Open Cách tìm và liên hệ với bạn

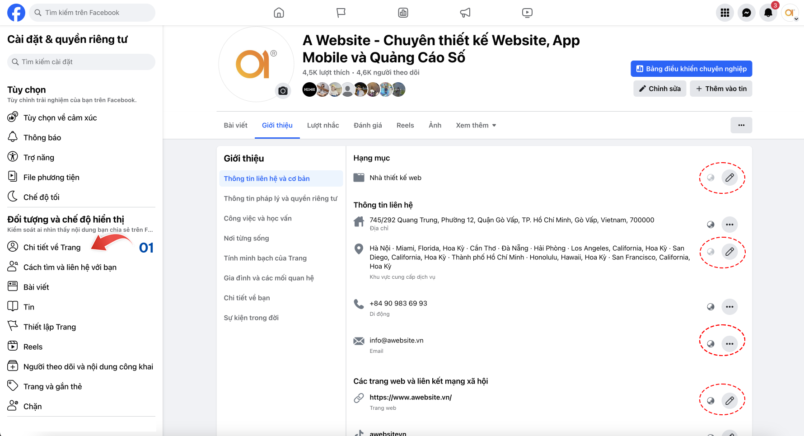[x=81, y=267]
